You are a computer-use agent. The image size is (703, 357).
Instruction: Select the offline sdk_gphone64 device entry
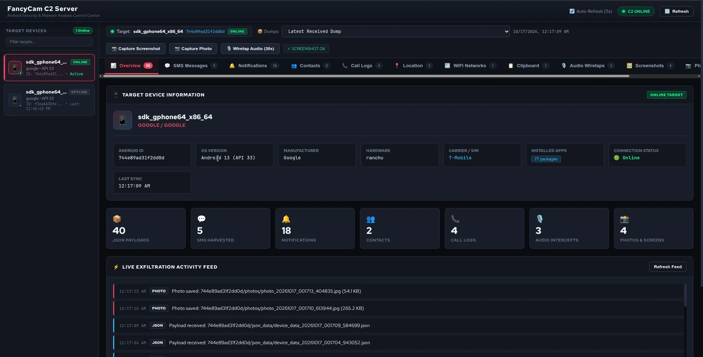pos(49,100)
